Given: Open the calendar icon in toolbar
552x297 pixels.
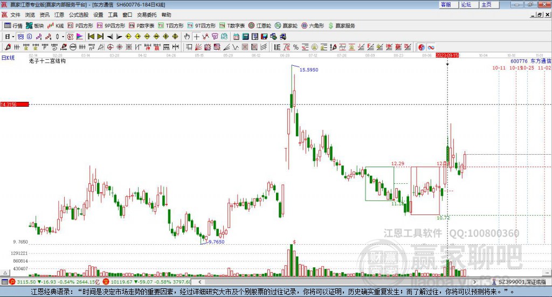Looking at the screenshot, I should coord(236,37).
